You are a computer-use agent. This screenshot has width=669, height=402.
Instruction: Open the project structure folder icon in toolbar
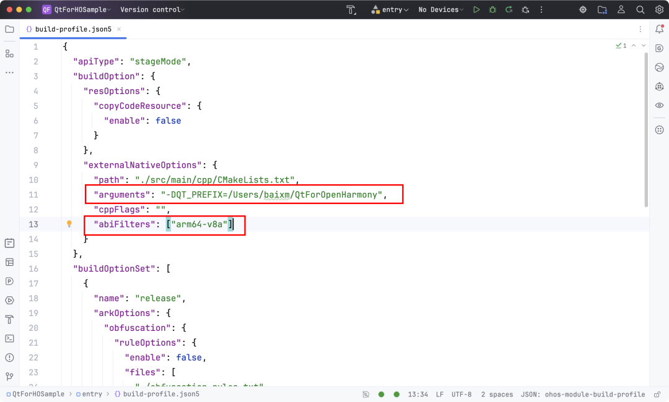click(602, 10)
